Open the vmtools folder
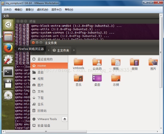The width and height of the screenshot is (164, 134). tap(78, 64)
